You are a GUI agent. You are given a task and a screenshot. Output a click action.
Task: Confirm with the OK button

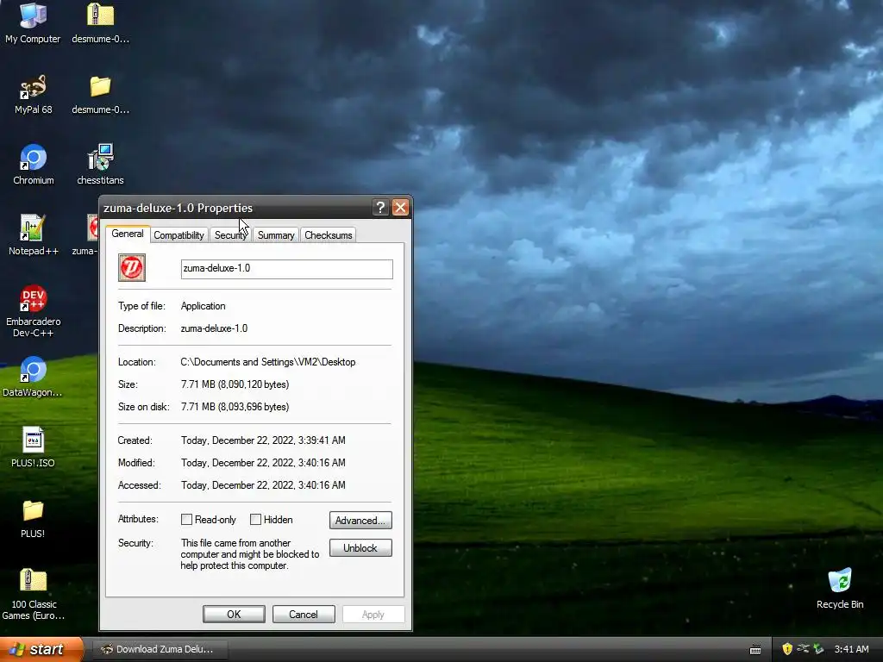234,614
